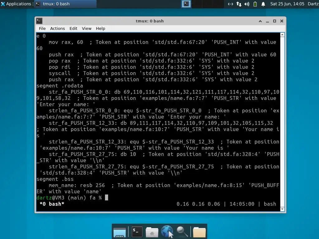Click the Xfce mouse logo icon
The height and width of the screenshot is (239, 319).
3,4
